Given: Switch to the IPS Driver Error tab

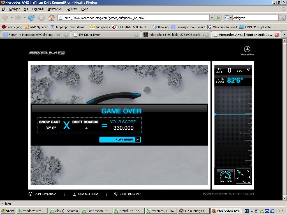Looking at the screenshot, I should [x=105, y=35].
